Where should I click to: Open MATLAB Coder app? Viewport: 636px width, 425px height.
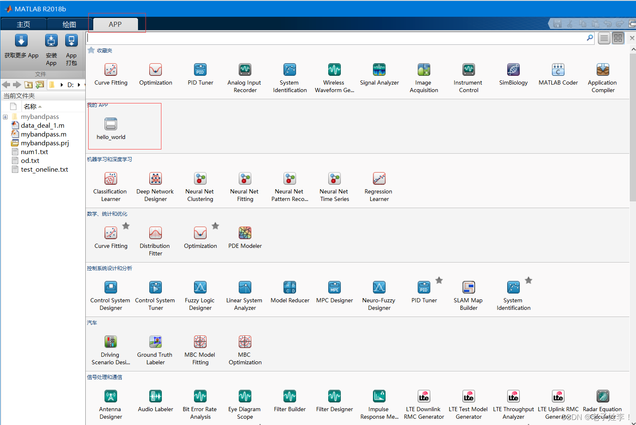pos(558,75)
